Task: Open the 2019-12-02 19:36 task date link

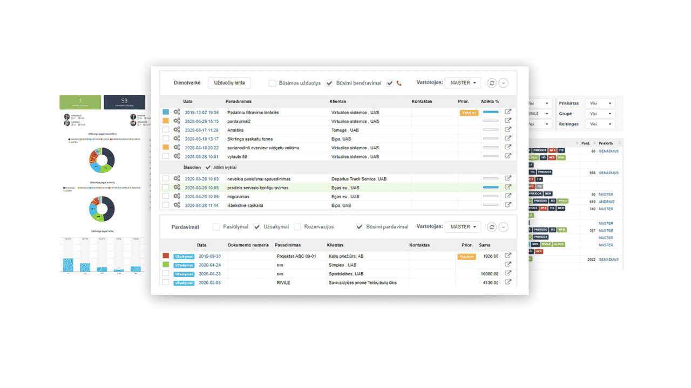Action: pyautogui.click(x=202, y=113)
